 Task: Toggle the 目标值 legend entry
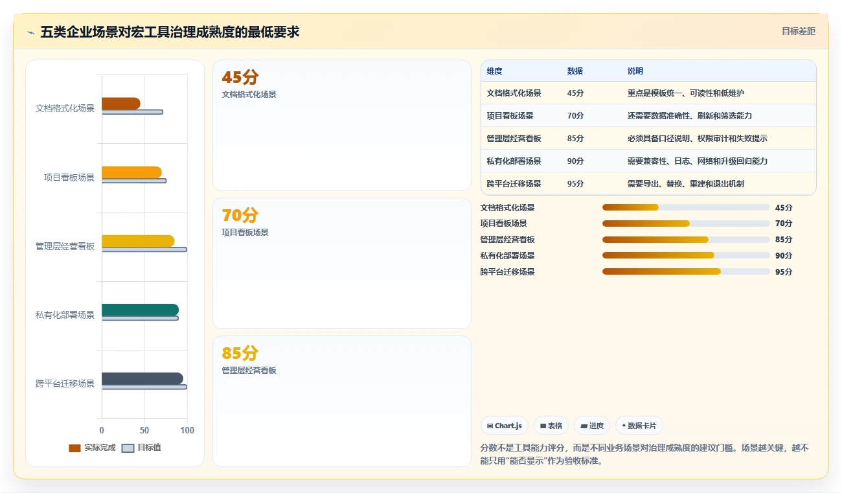[x=141, y=448]
